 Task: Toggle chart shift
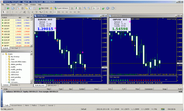coord(98,8)
